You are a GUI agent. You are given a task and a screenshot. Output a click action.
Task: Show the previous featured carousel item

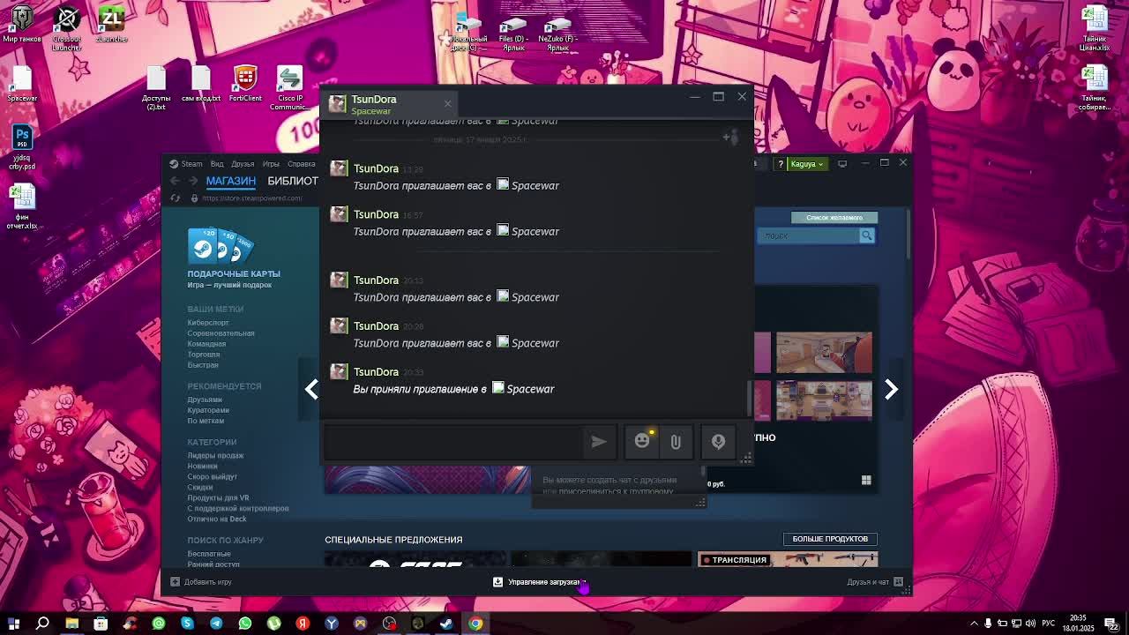pyautogui.click(x=311, y=389)
